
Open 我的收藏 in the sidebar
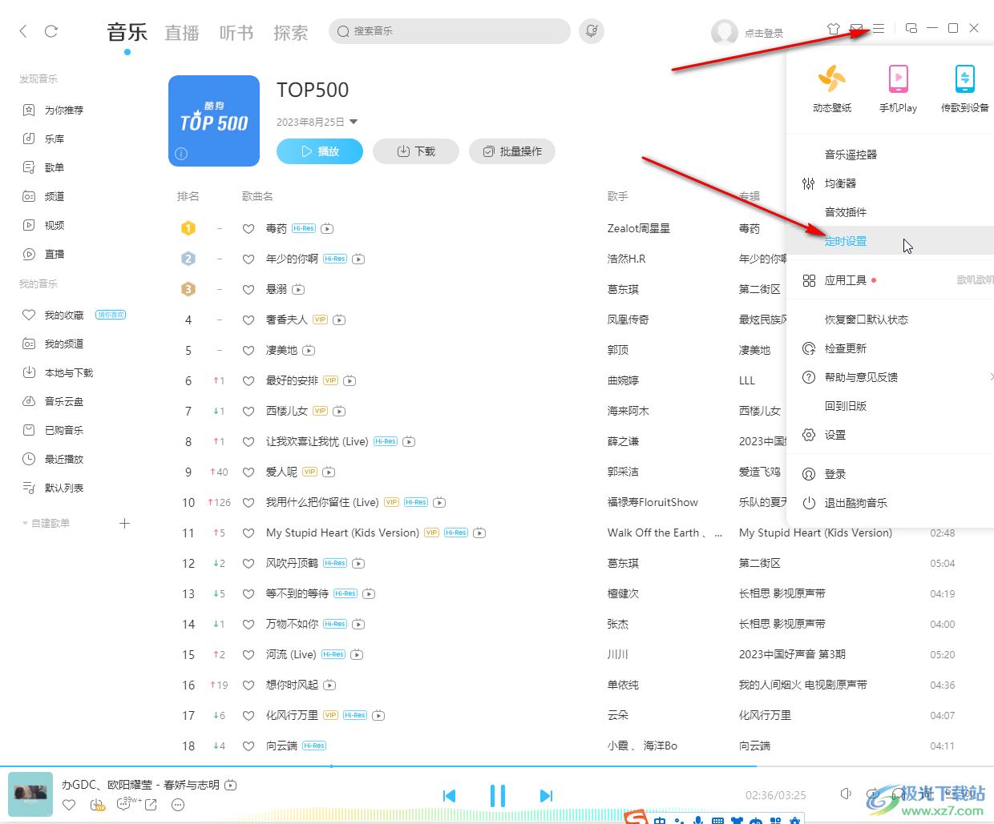pos(64,316)
